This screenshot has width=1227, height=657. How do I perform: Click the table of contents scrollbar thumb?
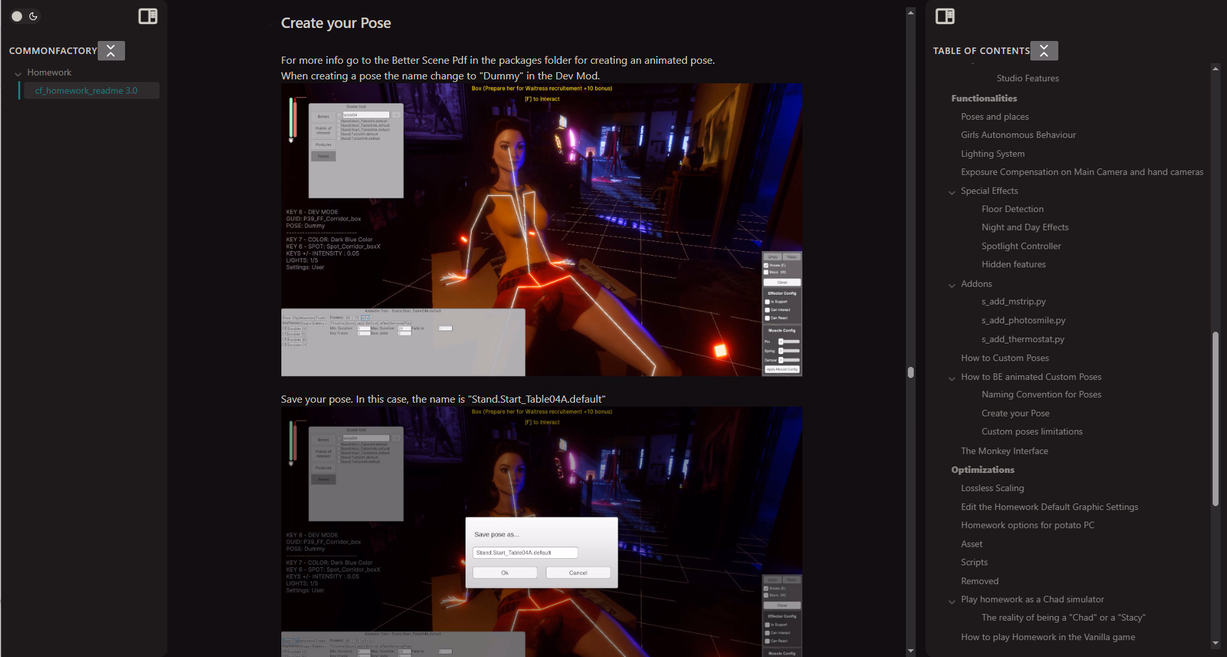tap(1215, 419)
